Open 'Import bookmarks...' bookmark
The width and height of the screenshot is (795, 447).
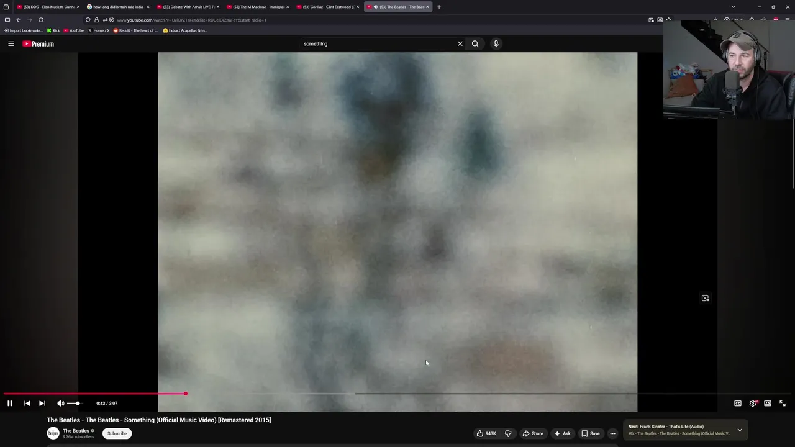pos(24,30)
